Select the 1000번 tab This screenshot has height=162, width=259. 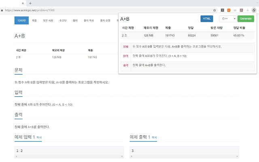pyautogui.click(x=21, y=20)
